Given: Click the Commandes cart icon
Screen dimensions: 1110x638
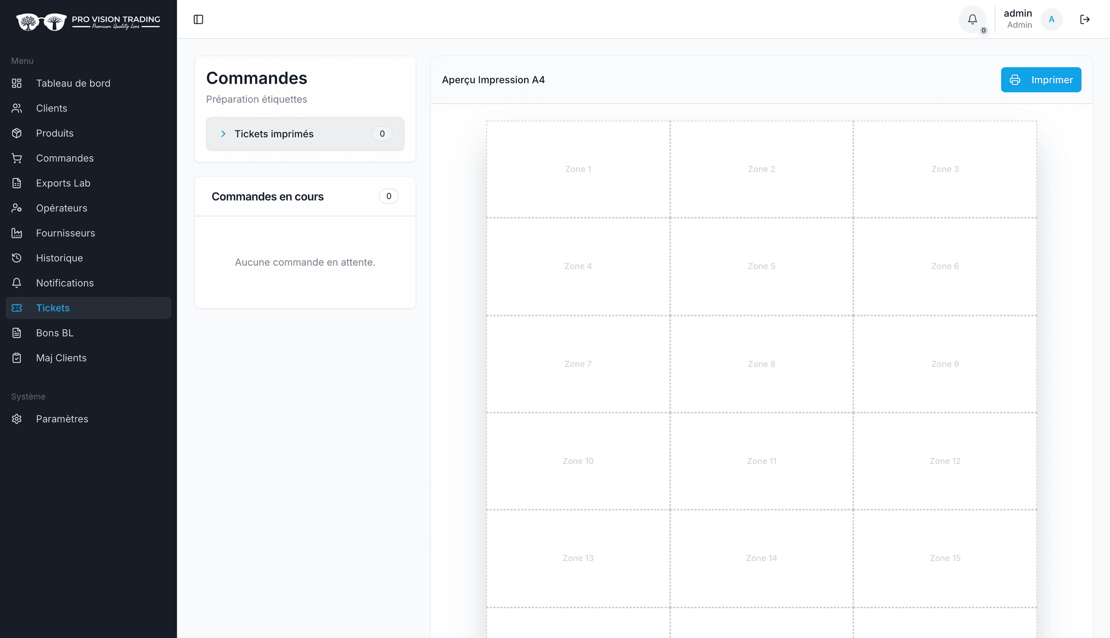Looking at the screenshot, I should click(x=16, y=158).
